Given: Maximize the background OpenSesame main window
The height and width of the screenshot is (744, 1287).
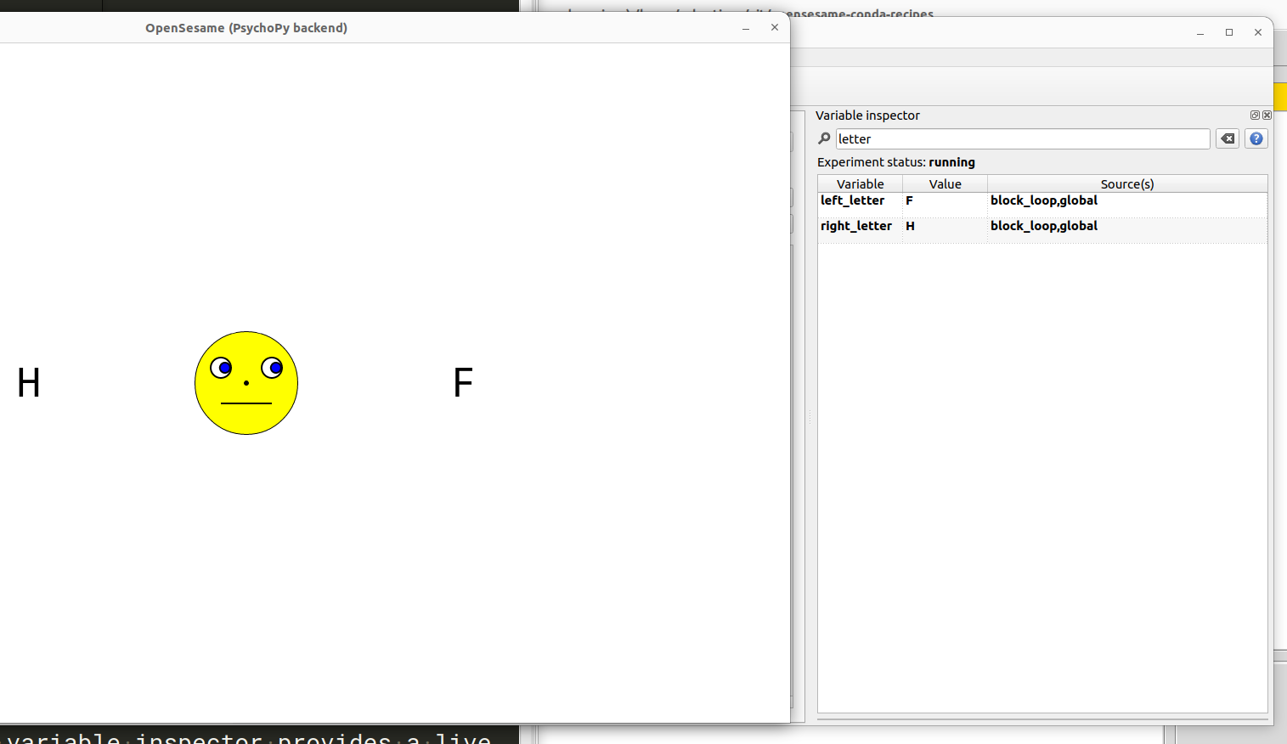Looking at the screenshot, I should tap(1228, 32).
